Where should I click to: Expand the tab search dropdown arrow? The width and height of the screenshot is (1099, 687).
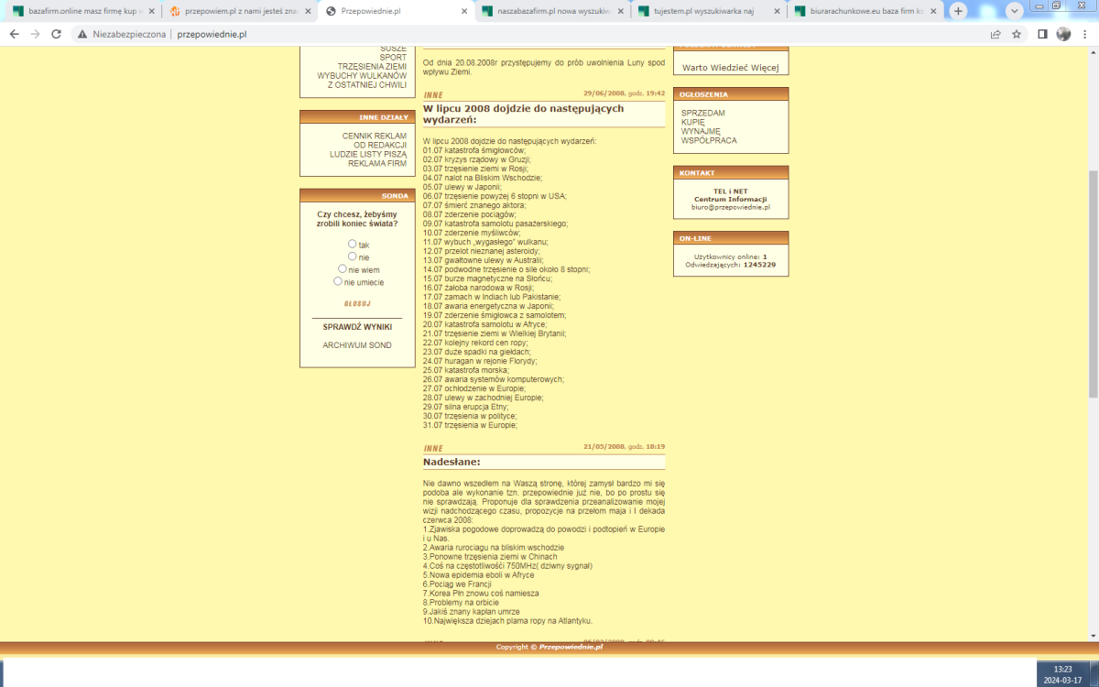(x=1014, y=11)
